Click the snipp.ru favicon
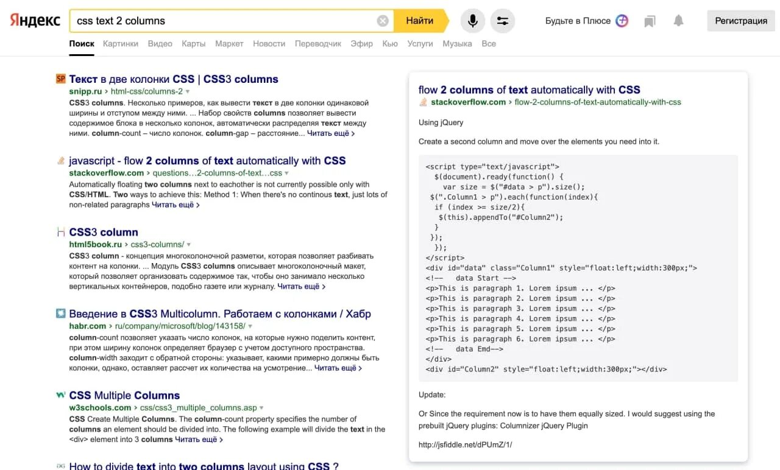Image resolution: width=780 pixels, height=470 pixels. (60, 79)
